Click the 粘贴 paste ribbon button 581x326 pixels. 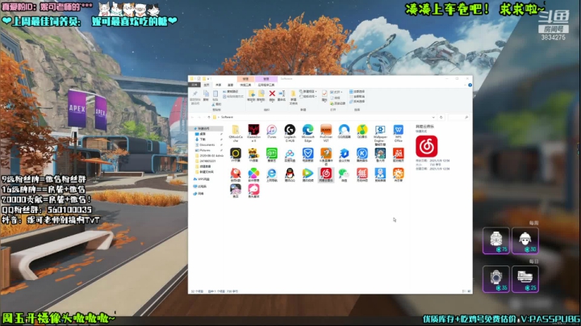tap(215, 95)
